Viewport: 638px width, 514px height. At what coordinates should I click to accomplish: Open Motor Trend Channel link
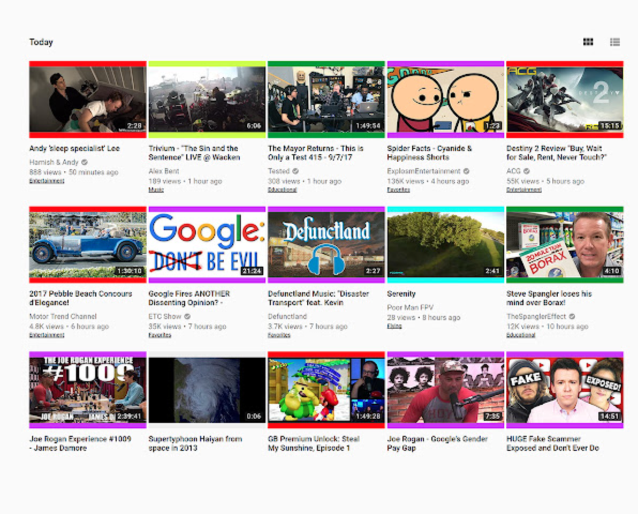tap(63, 316)
